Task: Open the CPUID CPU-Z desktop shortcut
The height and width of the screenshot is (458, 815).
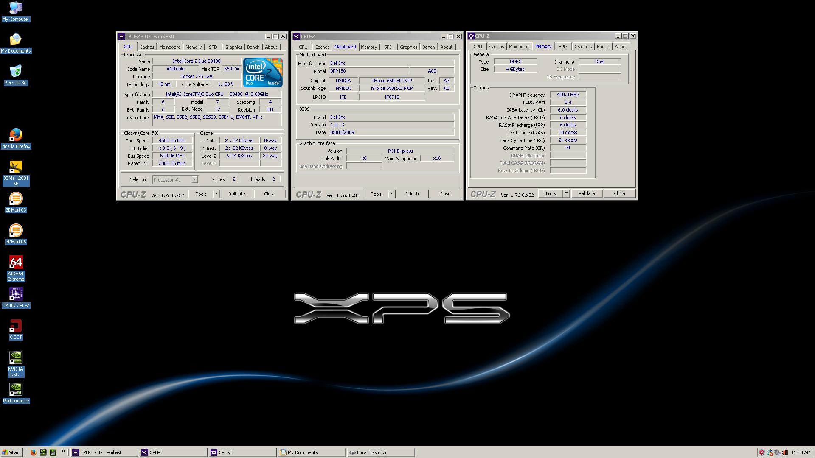Action: 16,298
